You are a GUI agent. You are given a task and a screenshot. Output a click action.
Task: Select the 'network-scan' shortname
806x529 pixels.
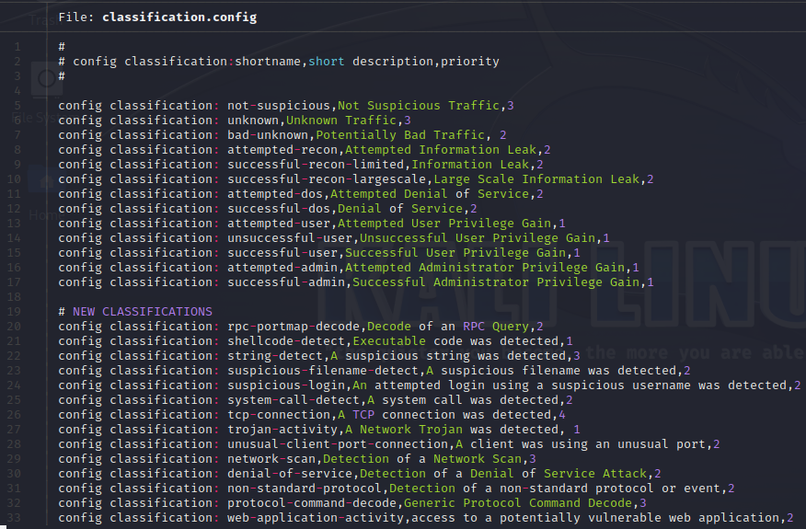(271, 459)
